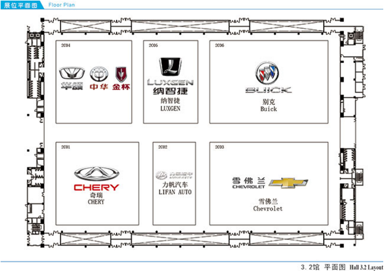Screen dimensions: 385x271
Task: Click the Chery oval logo emblem
Action: (97, 174)
